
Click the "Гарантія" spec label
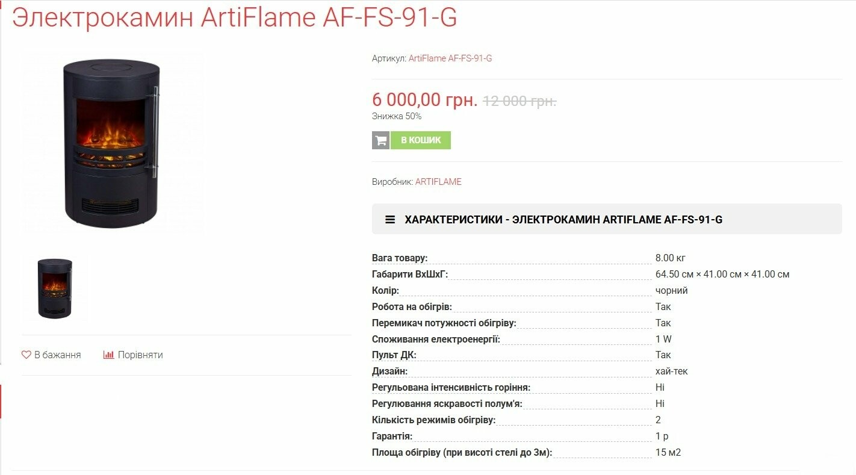[392, 436]
